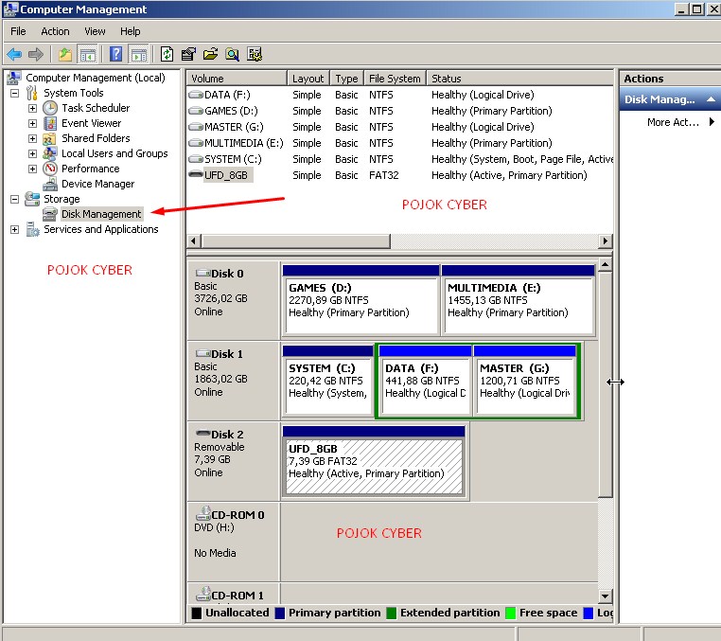Click the Free space legend swatch
Viewport: 721px width, 641px height.
tap(510, 614)
